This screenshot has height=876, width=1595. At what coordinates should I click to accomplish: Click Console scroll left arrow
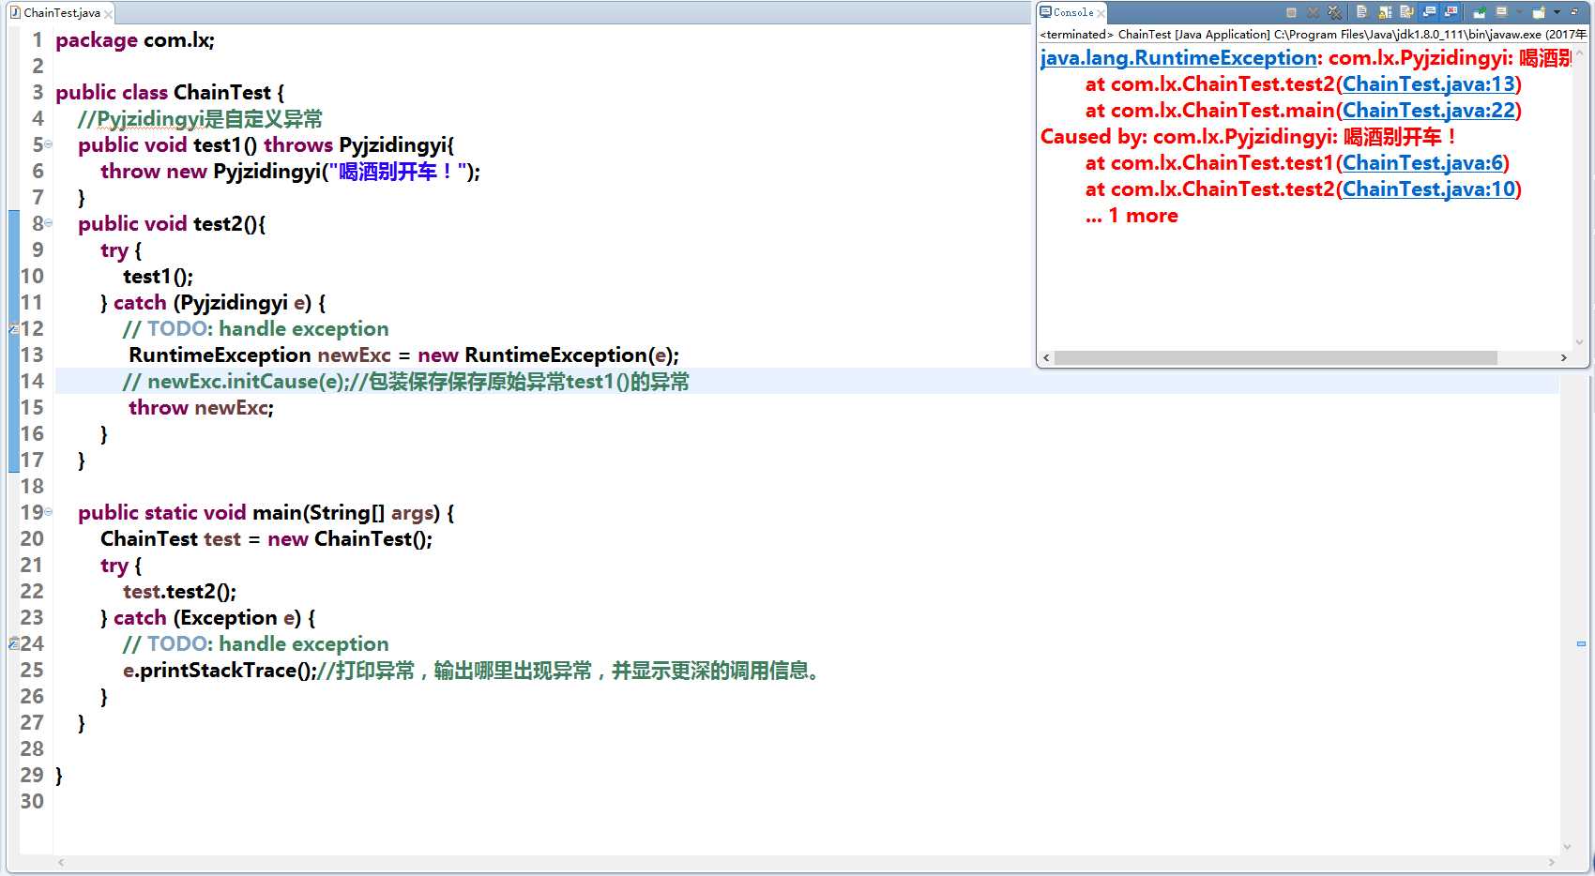pyautogui.click(x=1046, y=357)
